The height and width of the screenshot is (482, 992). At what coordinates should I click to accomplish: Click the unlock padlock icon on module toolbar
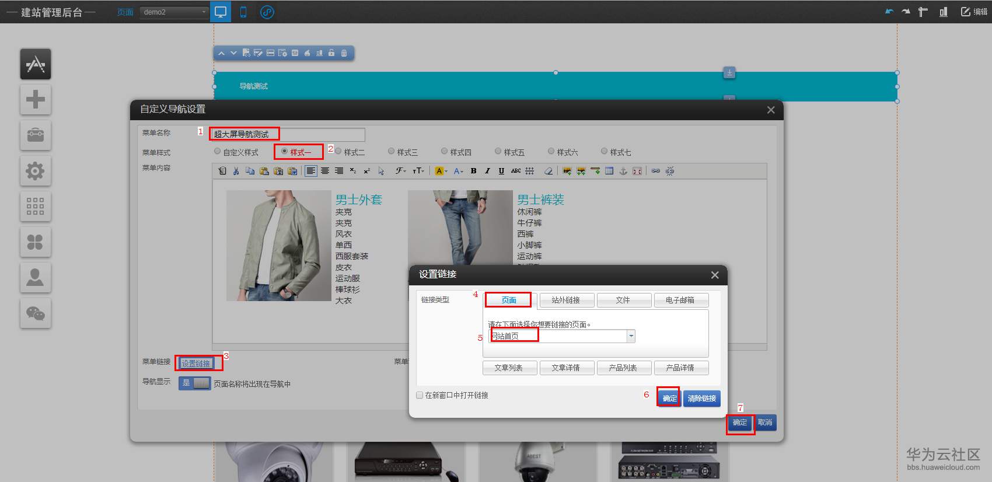pyautogui.click(x=331, y=53)
